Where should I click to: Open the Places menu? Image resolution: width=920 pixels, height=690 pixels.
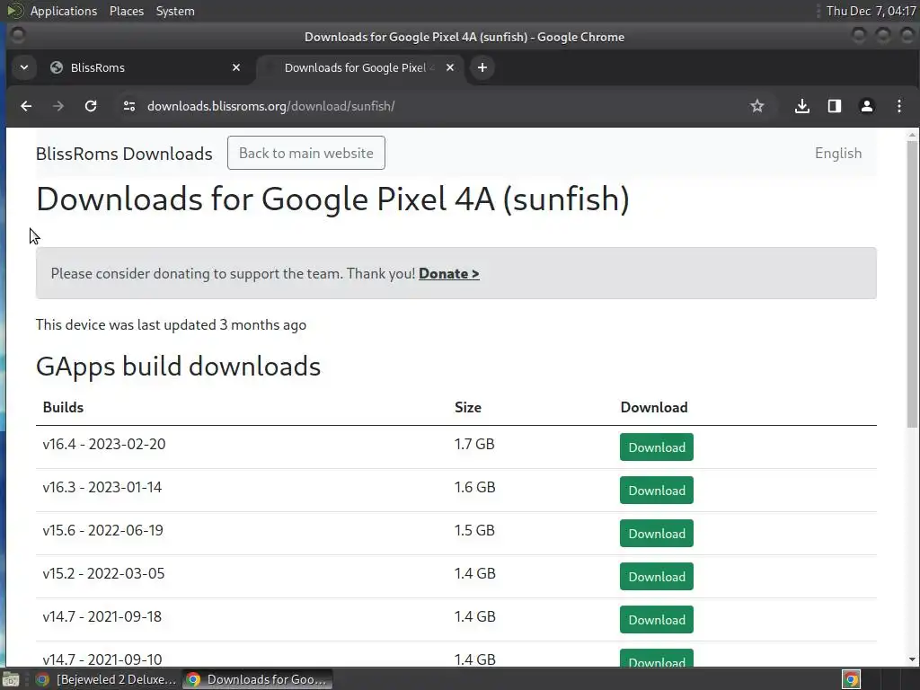127,11
